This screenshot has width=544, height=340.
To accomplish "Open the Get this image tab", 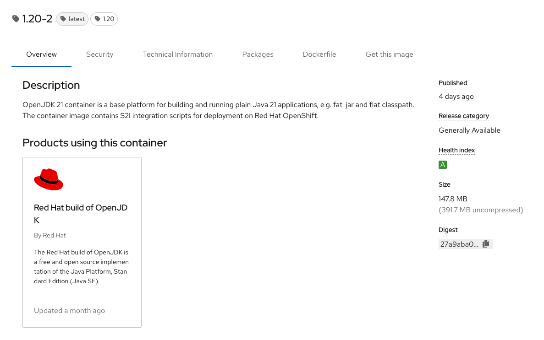I will (x=389, y=54).
